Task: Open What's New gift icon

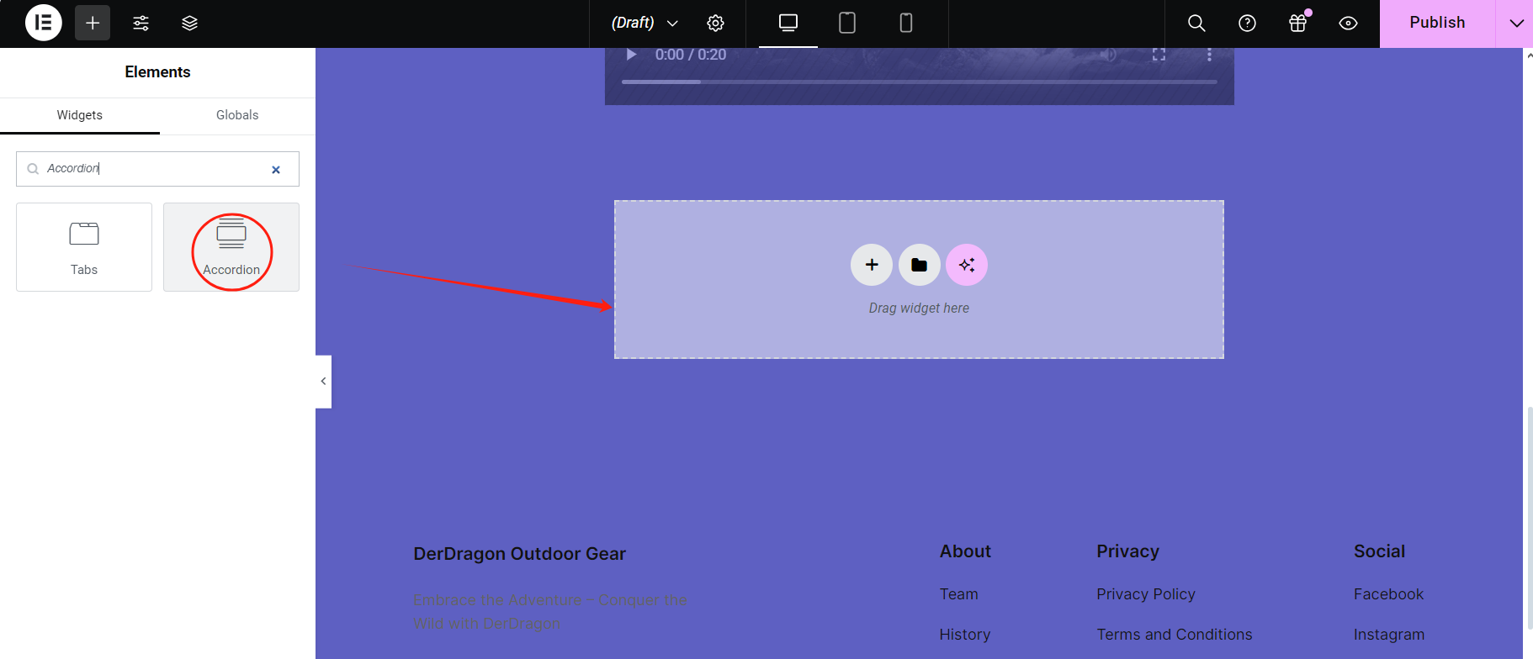Action: [1297, 23]
